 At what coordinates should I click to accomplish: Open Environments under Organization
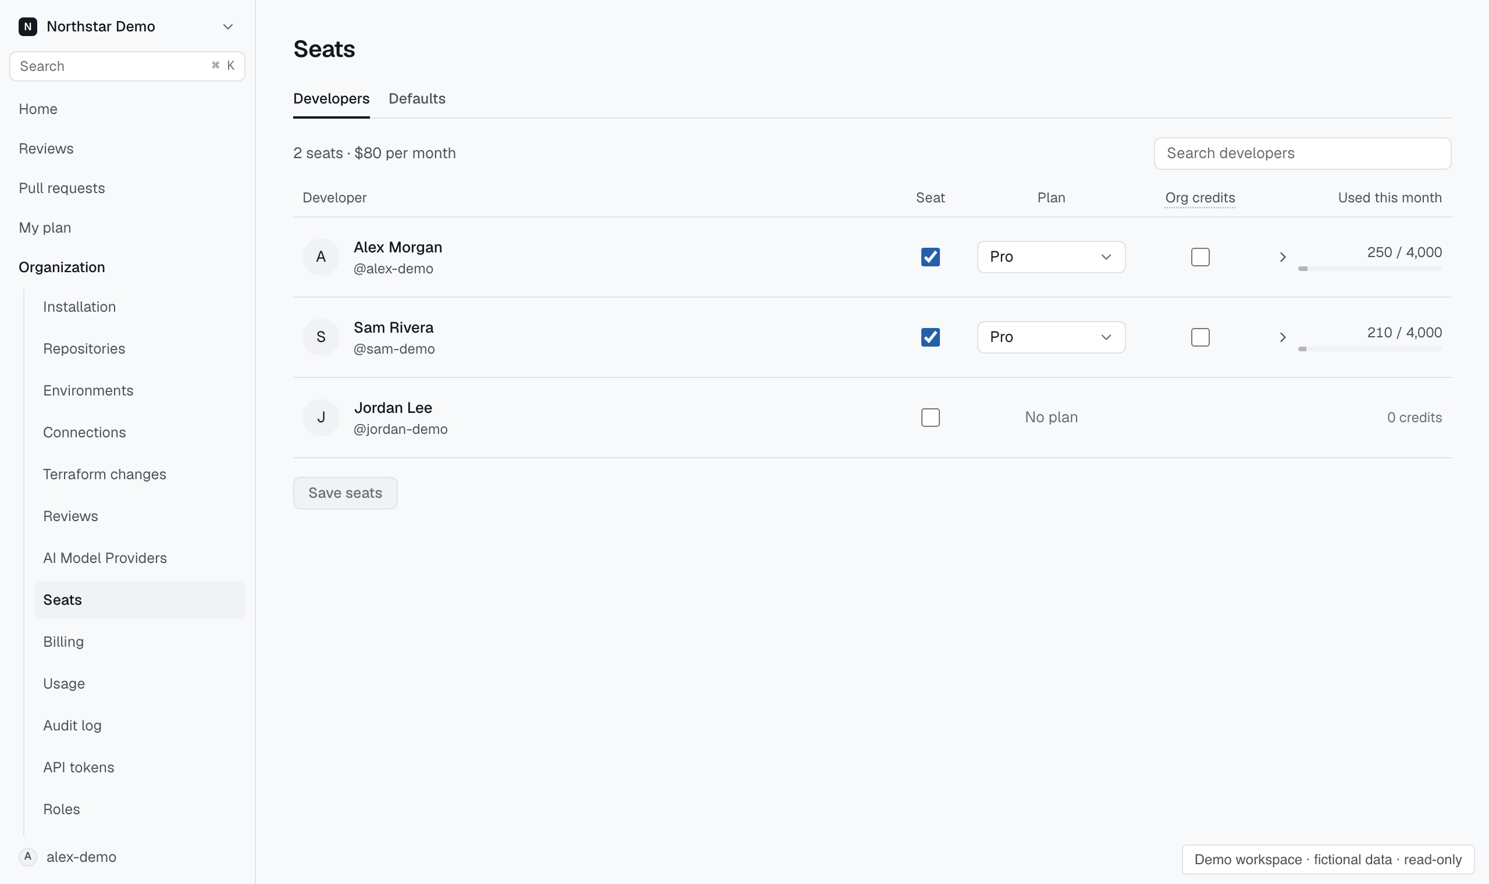pos(88,390)
